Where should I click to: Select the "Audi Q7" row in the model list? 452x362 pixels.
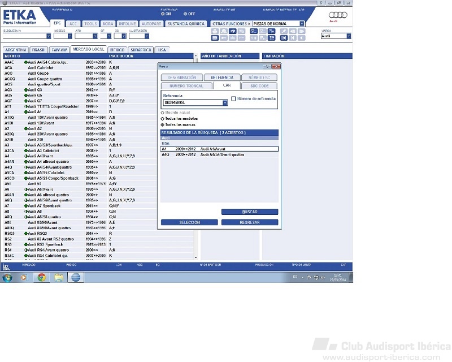99,101
